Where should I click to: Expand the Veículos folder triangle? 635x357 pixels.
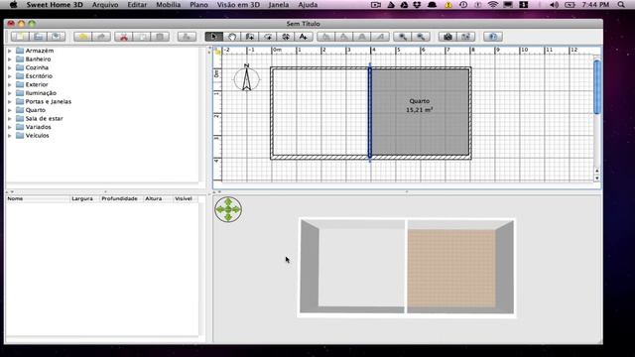10,136
